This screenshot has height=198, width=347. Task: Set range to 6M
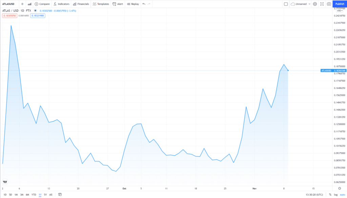click(x=27, y=195)
